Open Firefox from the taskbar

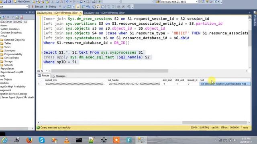click(29, 140)
